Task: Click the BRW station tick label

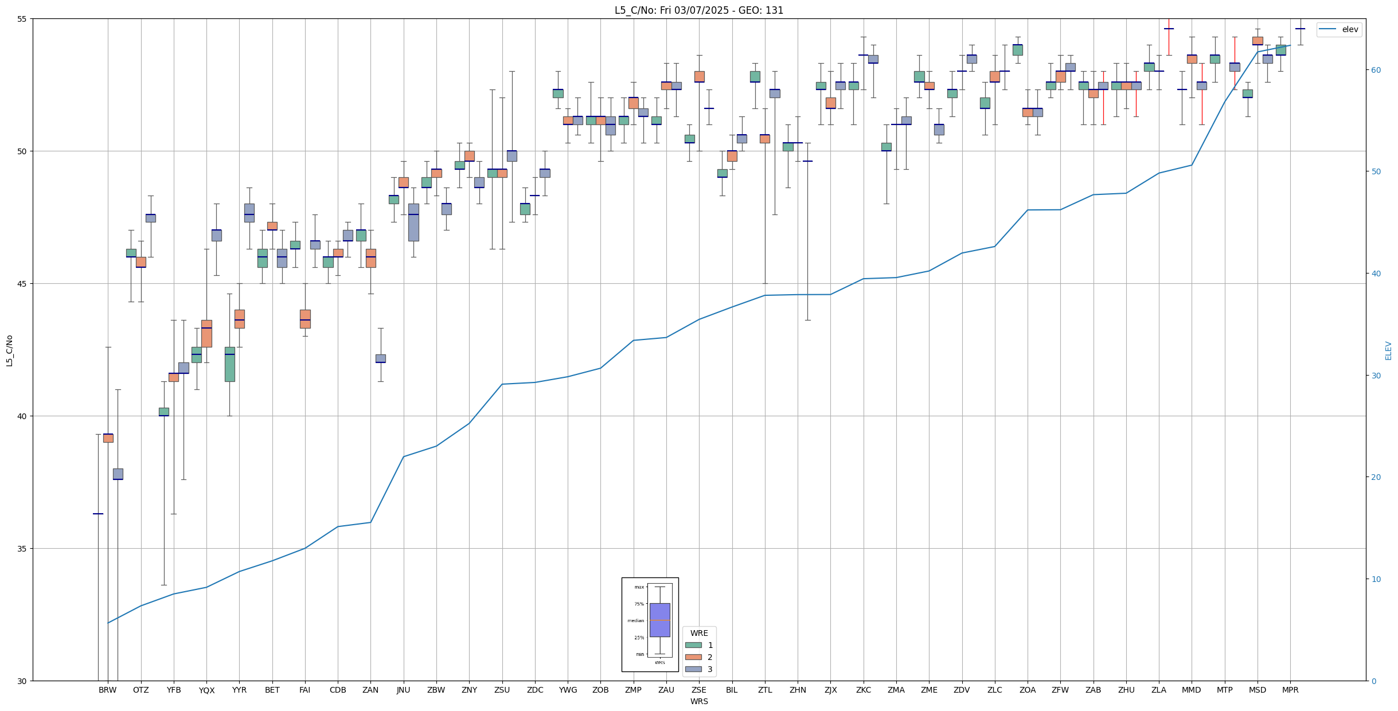Action: coord(108,690)
